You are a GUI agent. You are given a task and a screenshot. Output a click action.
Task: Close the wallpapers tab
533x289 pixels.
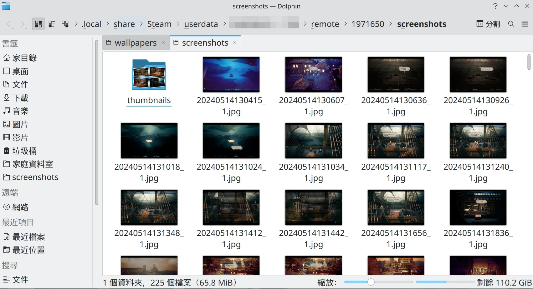point(163,42)
